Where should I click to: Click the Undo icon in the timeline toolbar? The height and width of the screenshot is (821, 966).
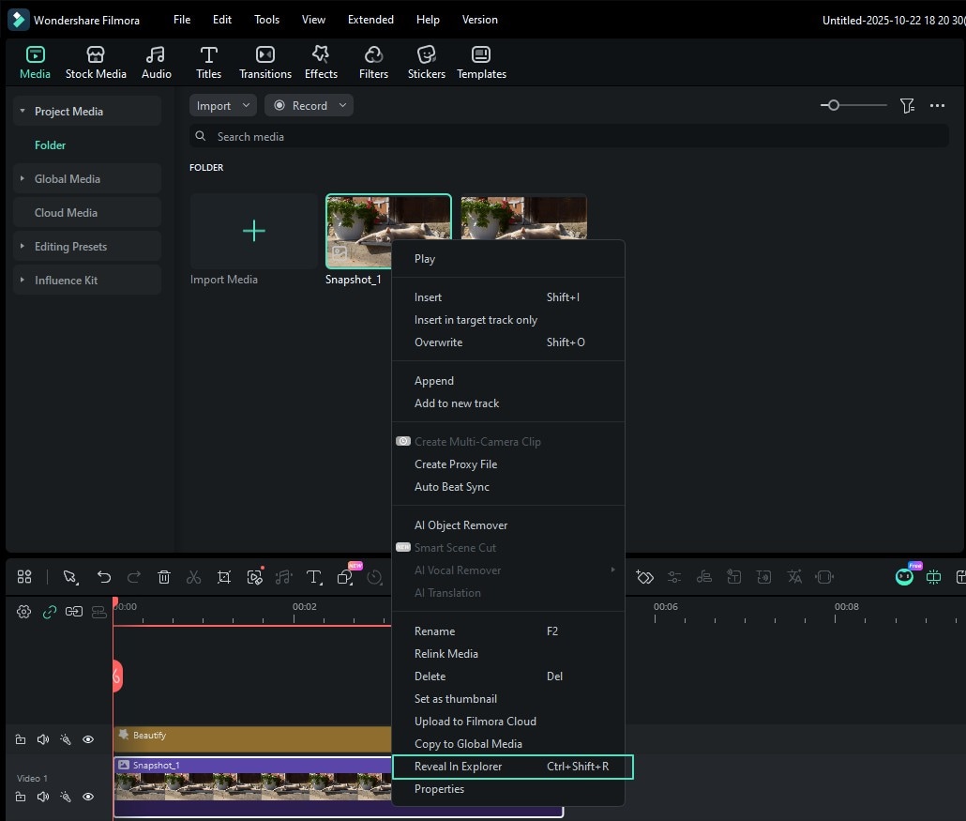[x=104, y=577]
